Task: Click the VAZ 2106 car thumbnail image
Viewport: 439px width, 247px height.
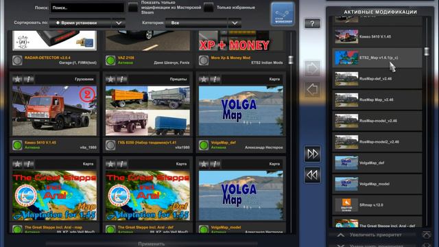Action: tap(147, 41)
